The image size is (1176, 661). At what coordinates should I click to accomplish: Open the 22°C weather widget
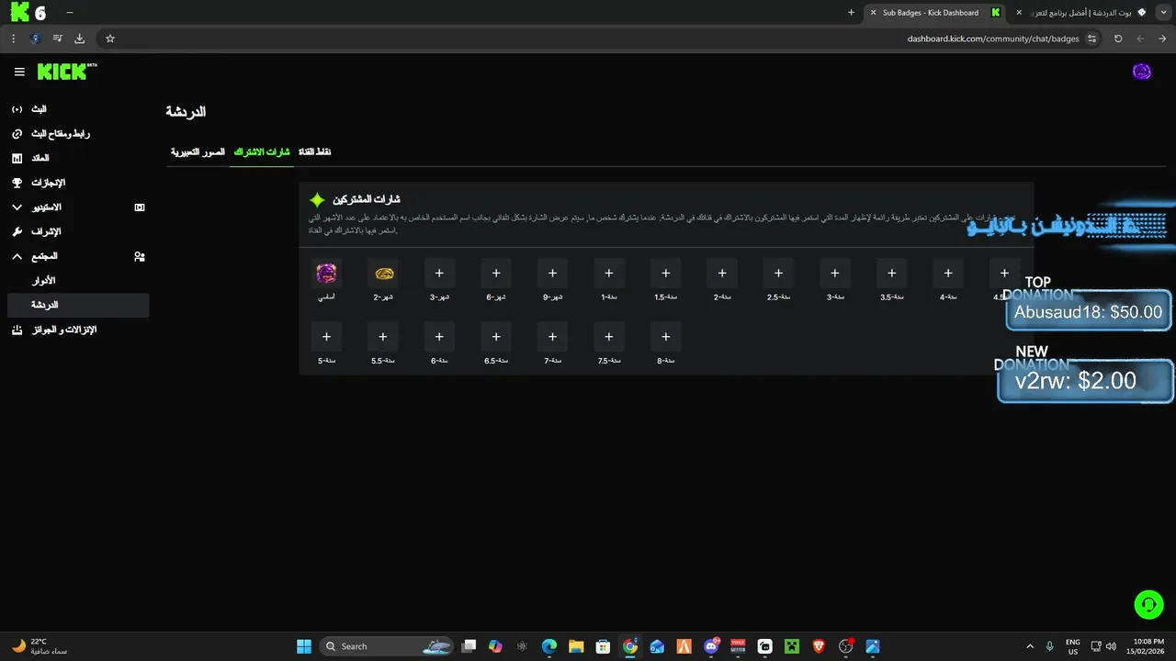coord(39,646)
